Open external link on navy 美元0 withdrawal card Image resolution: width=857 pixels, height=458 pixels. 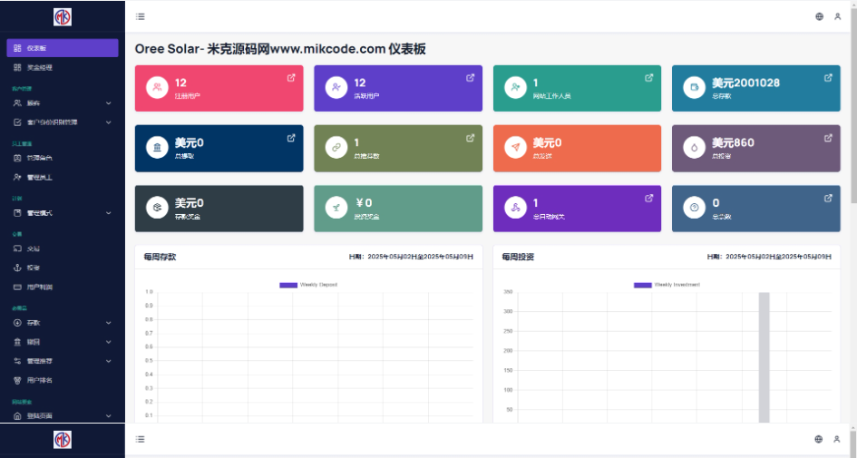(x=291, y=138)
